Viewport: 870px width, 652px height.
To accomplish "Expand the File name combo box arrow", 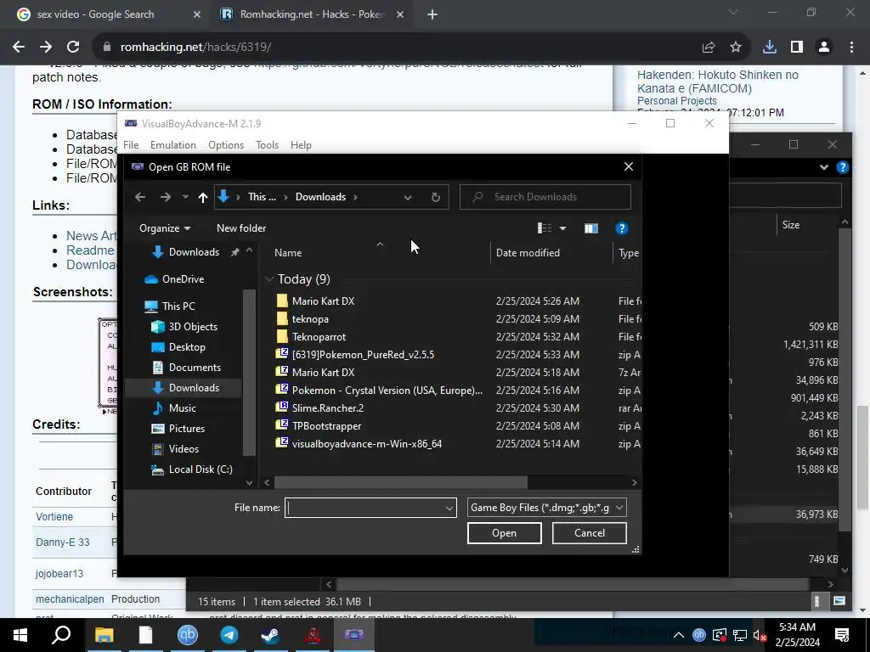I will click(x=449, y=508).
